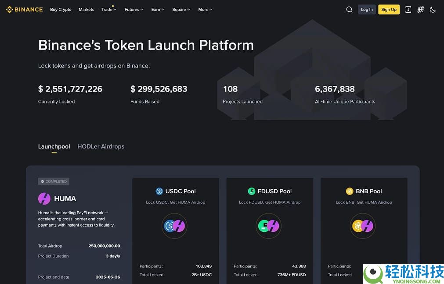Image resolution: width=444 pixels, height=284 pixels.
Task: Click the app download icon
Action: click(408, 10)
